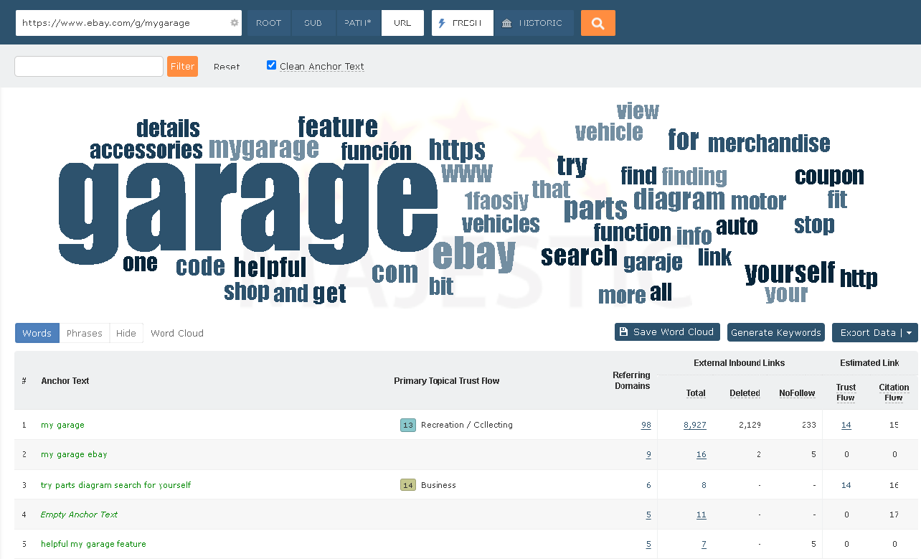Hide the word cloud via the Hide tab

click(x=126, y=332)
